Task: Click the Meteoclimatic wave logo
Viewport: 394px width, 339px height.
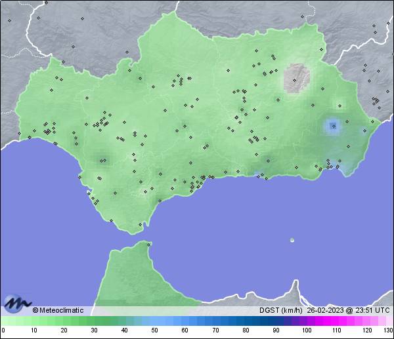Action: (18, 304)
